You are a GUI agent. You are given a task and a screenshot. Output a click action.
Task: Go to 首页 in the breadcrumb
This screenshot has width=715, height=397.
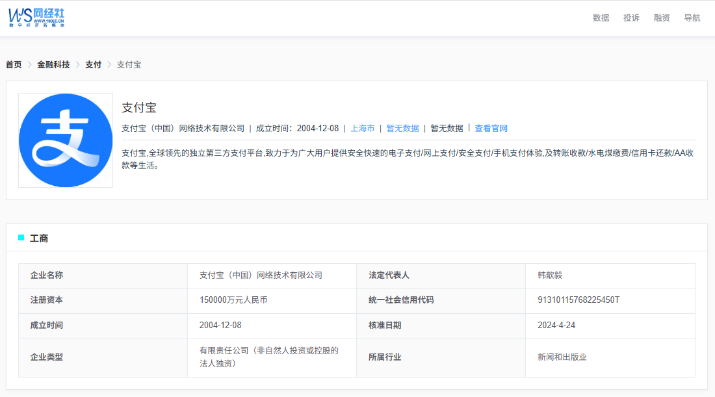(x=14, y=65)
